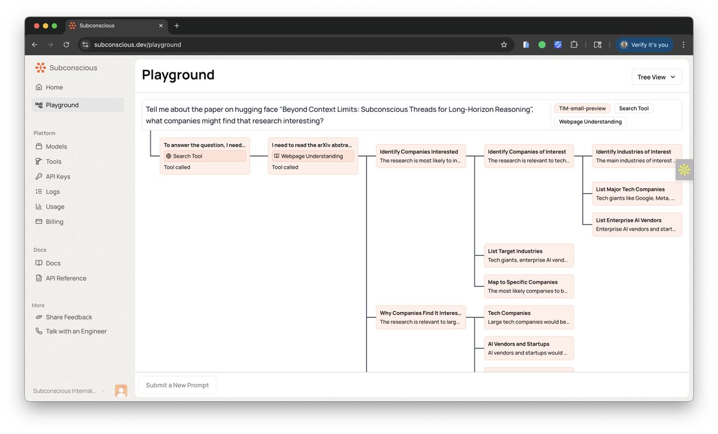Screen dimensions: 718x434
Task: Go to Models page
Action: 78,146
